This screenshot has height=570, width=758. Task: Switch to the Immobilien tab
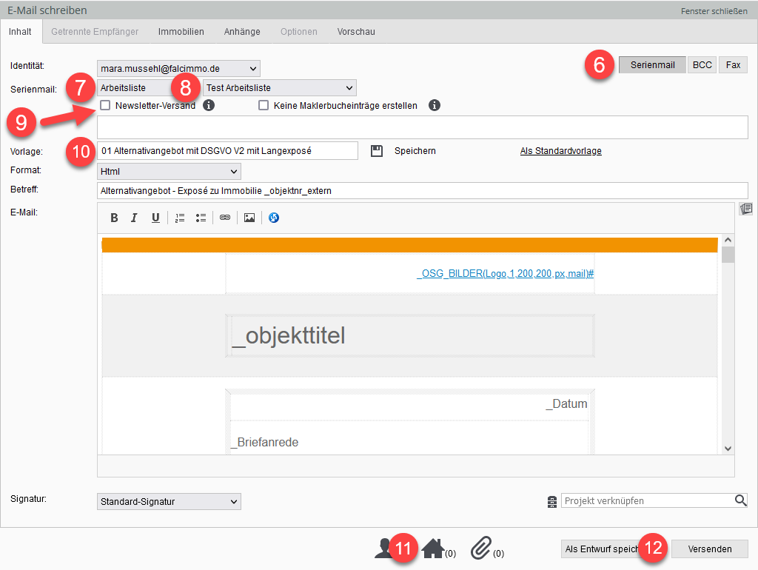181,32
